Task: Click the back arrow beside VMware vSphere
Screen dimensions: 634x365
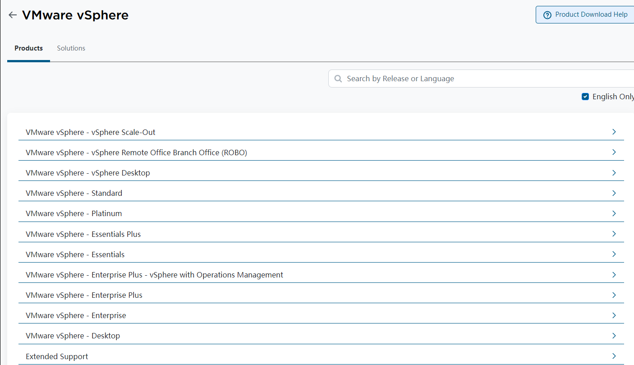Action: (x=13, y=15)
